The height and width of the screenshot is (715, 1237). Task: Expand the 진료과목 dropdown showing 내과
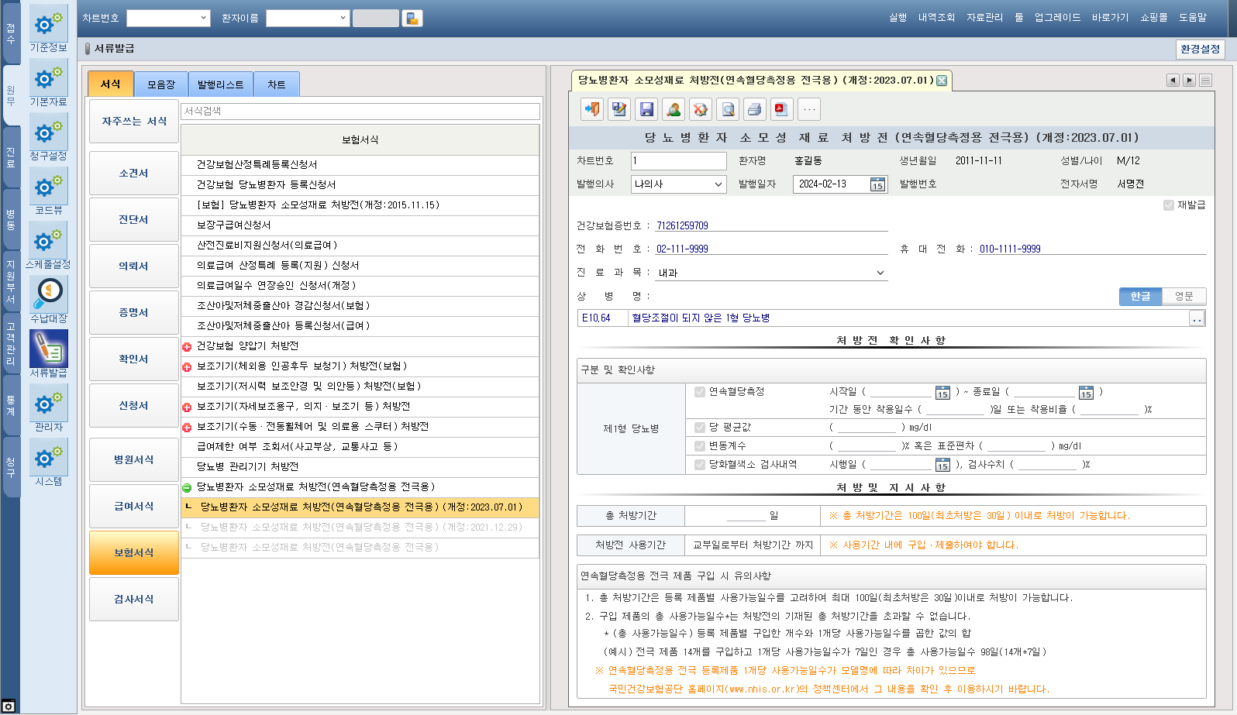(880, 273)
